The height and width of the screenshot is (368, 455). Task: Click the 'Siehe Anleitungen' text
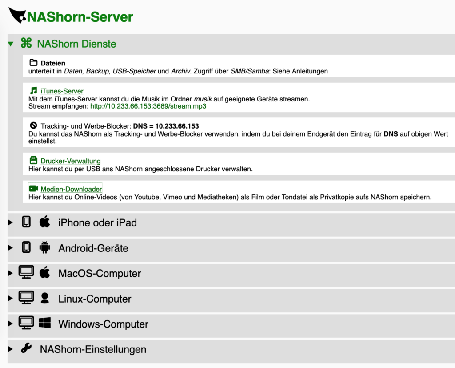(300, 71)
